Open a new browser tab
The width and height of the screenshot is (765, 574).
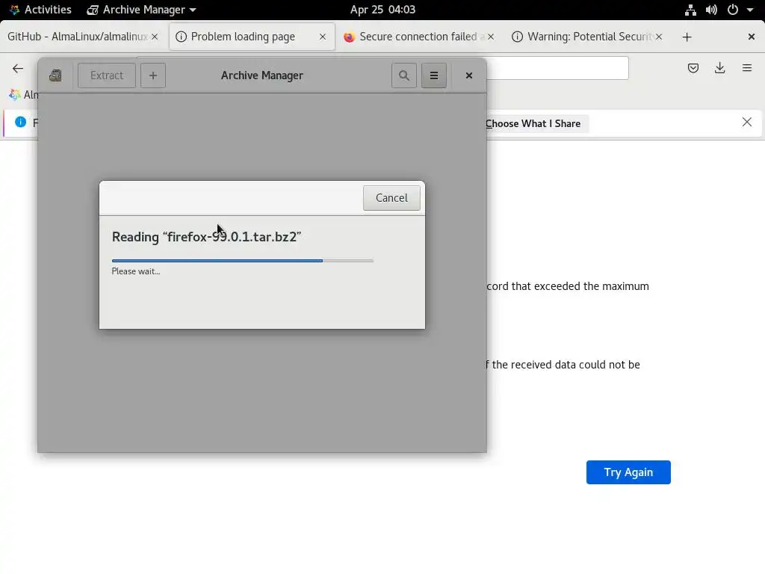687,37
